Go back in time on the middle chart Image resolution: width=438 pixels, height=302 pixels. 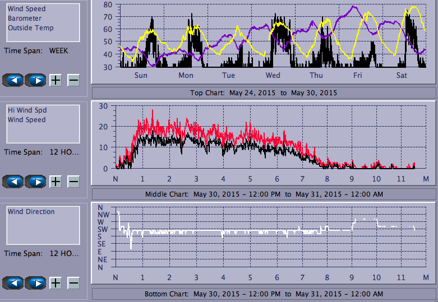13,182
